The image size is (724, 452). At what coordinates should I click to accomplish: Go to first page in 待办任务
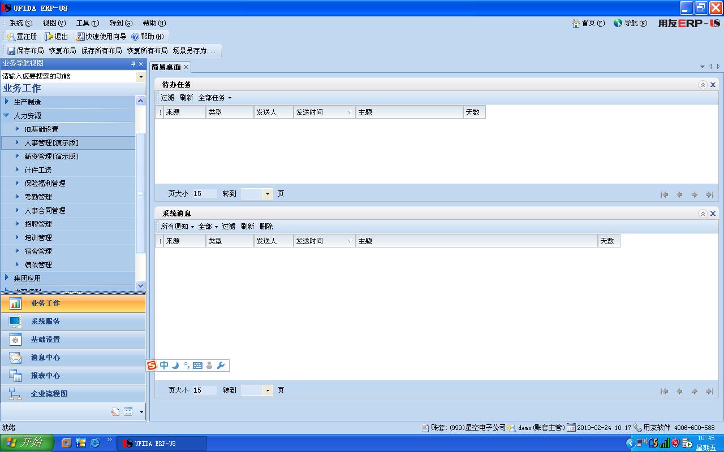pos(665,194)
